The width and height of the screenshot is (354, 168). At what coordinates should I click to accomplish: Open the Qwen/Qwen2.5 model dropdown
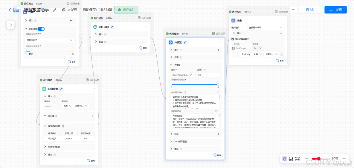click(182, 75)
